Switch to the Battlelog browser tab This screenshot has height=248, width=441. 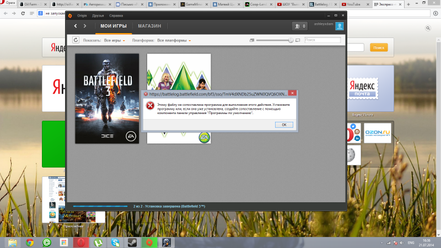pos(324,4)
